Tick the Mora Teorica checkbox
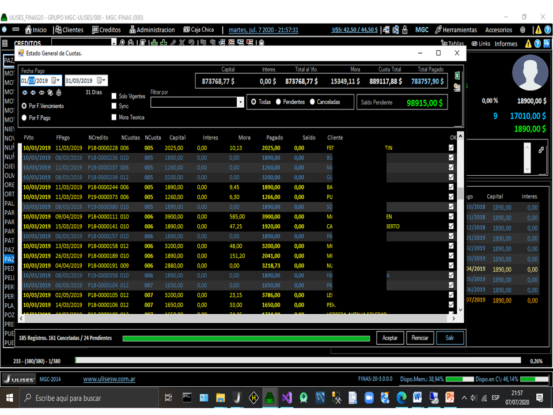The height and width of the screenshot is (415, 553). (114, 118)
